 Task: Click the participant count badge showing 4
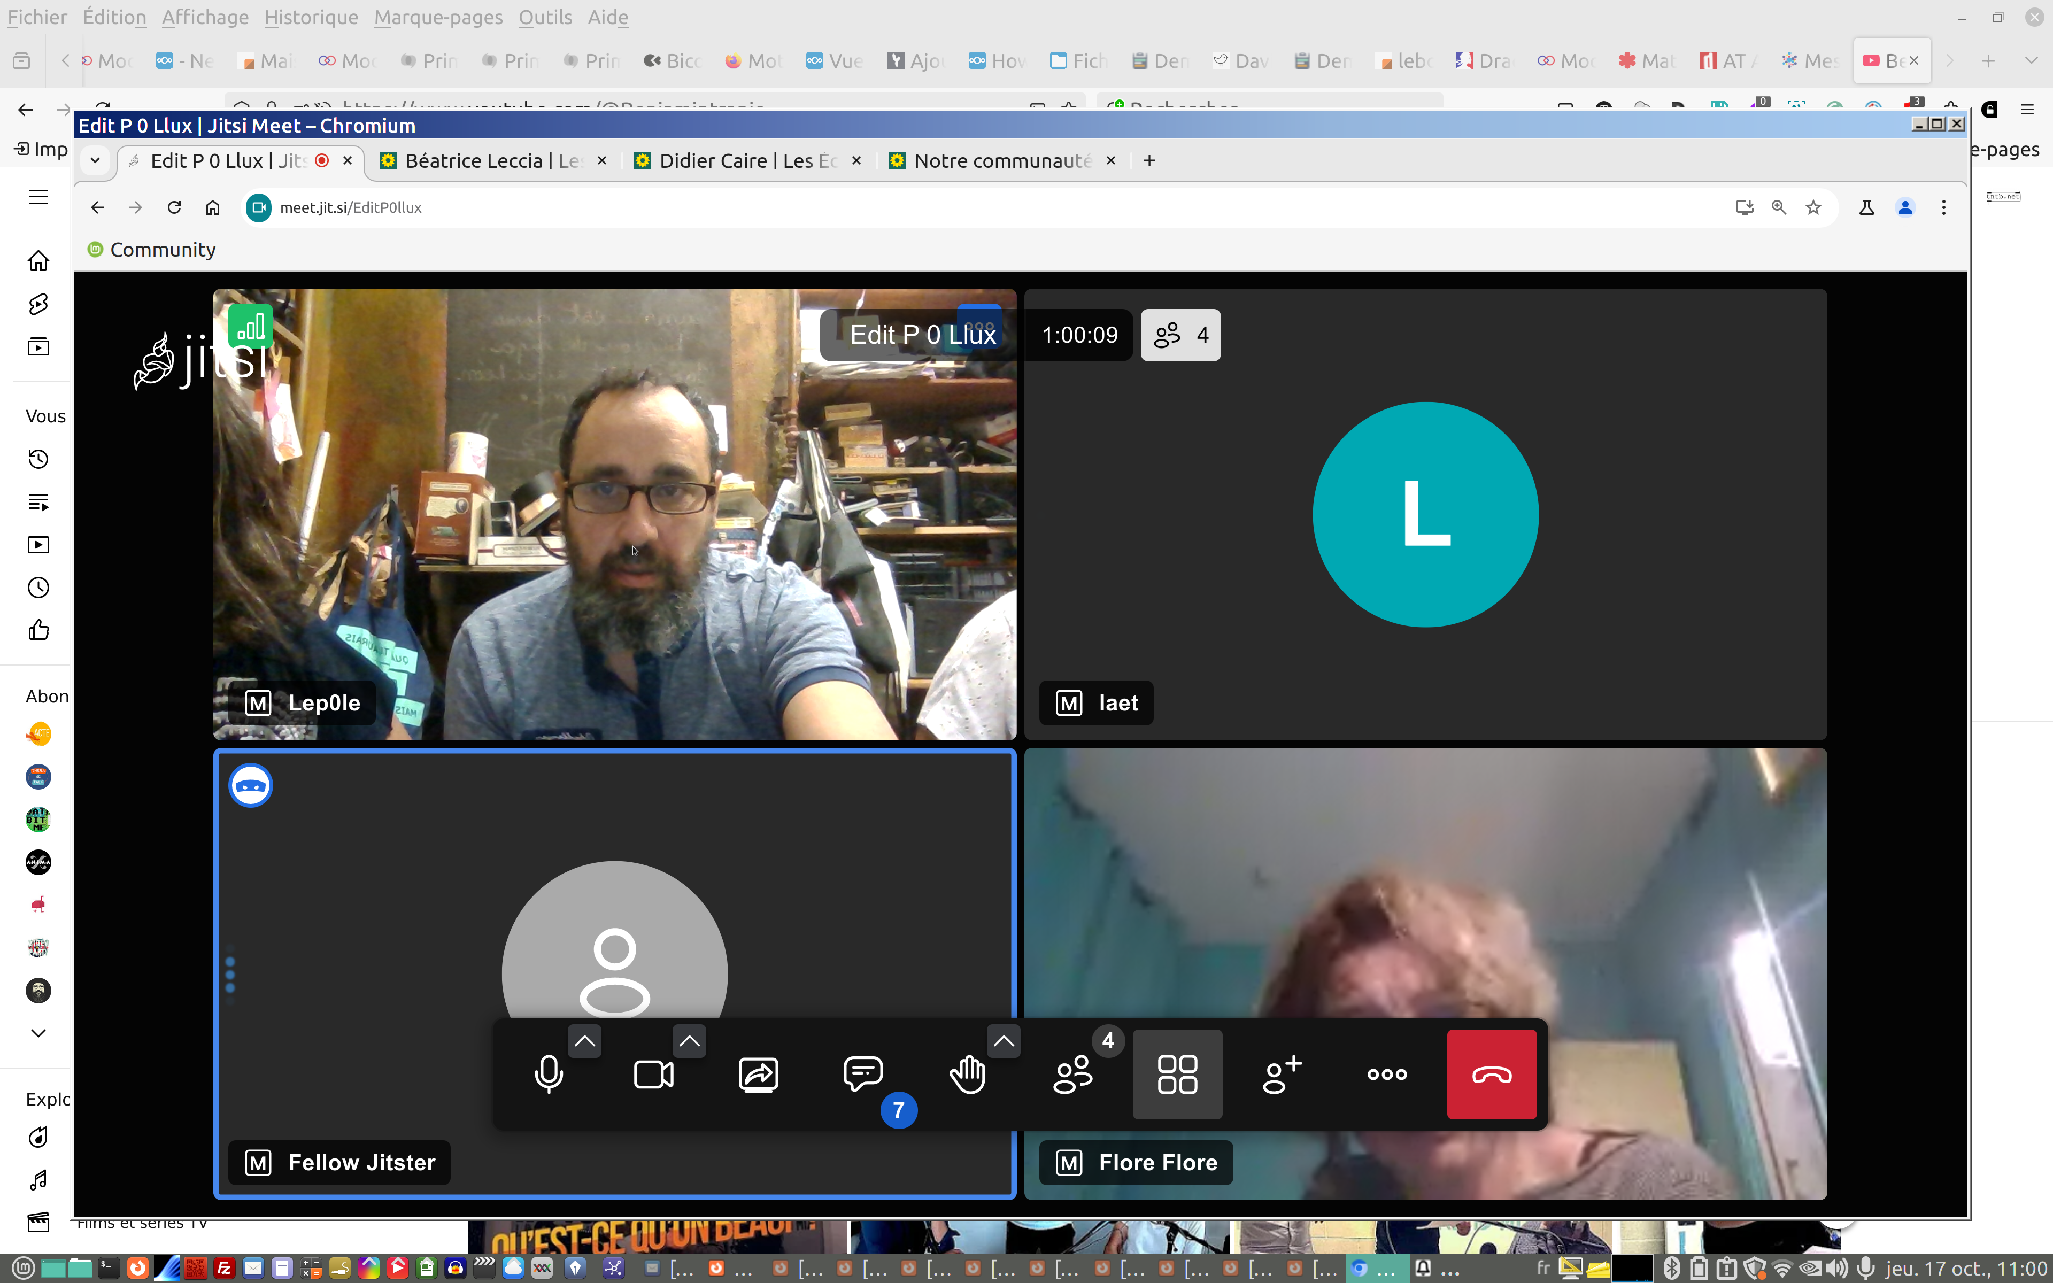[x=1180, y=335]
